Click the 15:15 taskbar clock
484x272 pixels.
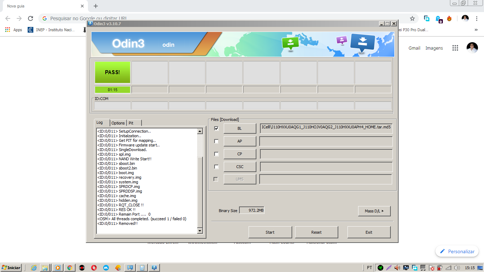tap(470, 268)
